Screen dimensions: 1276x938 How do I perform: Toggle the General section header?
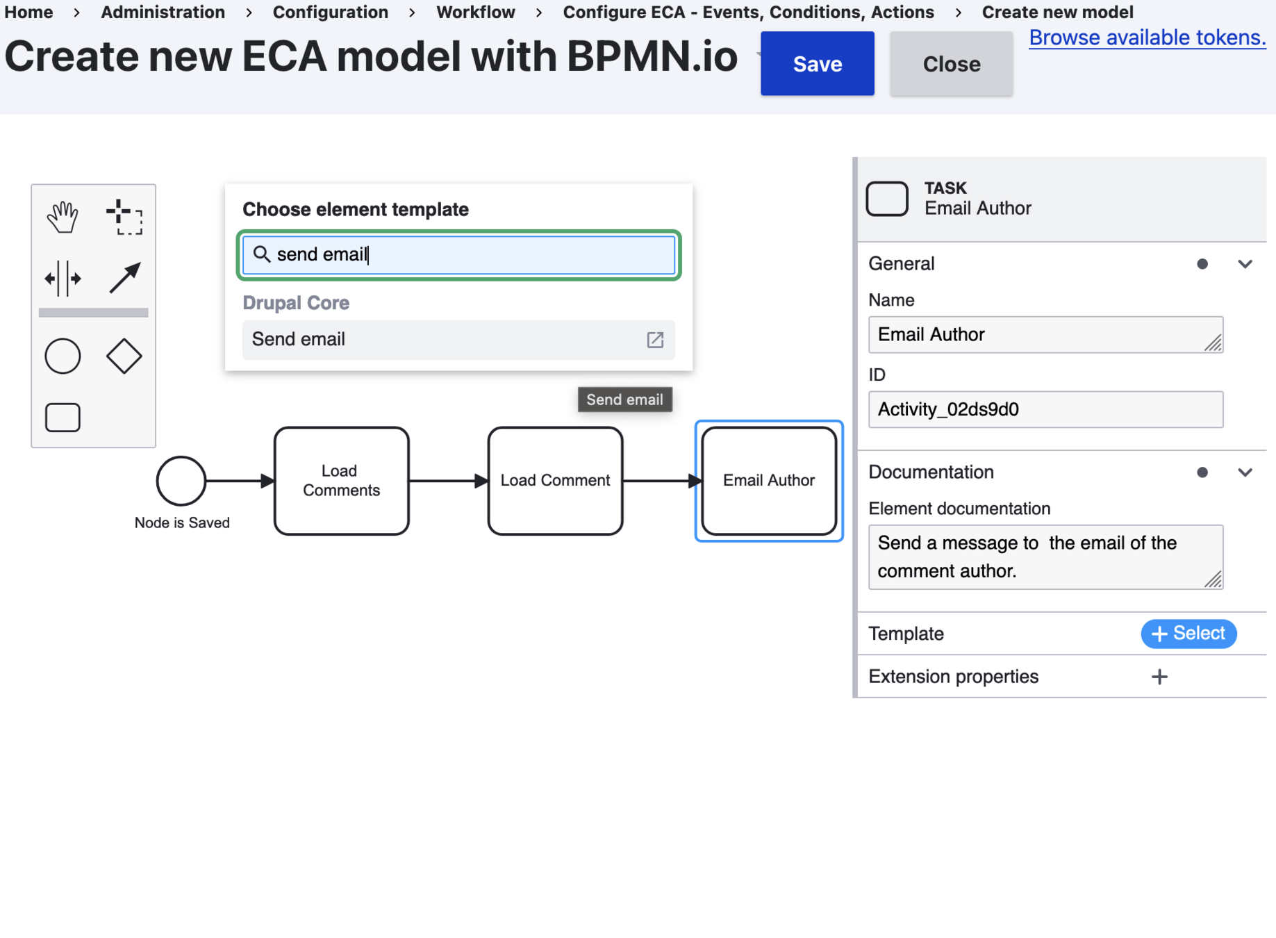point(1062,264)
